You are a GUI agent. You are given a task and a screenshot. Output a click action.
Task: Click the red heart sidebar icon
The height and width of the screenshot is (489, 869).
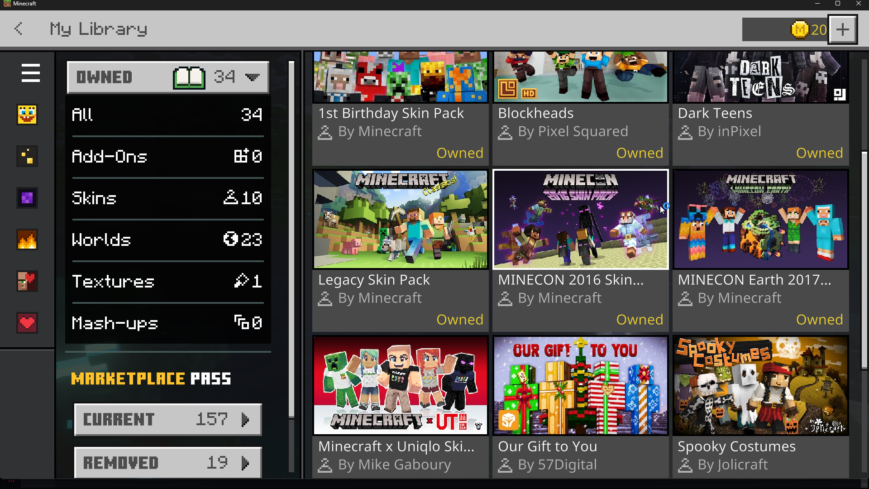[x=27, y=323]
